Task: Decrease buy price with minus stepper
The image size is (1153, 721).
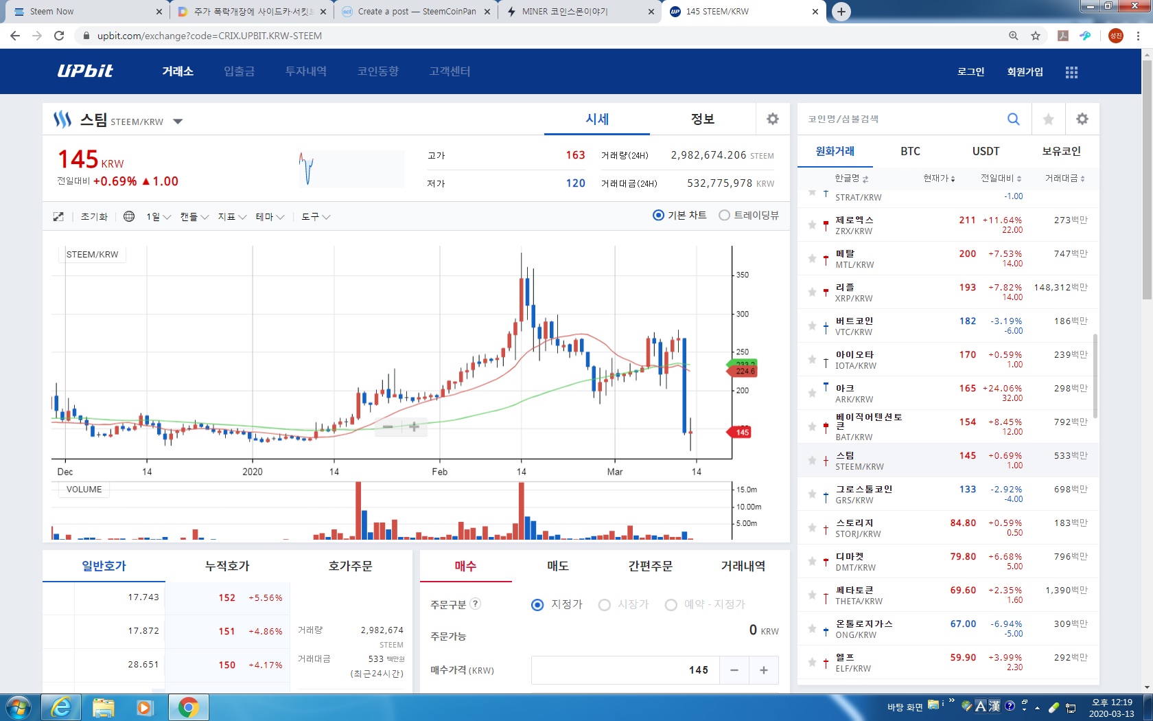Action: pos(734,670)
